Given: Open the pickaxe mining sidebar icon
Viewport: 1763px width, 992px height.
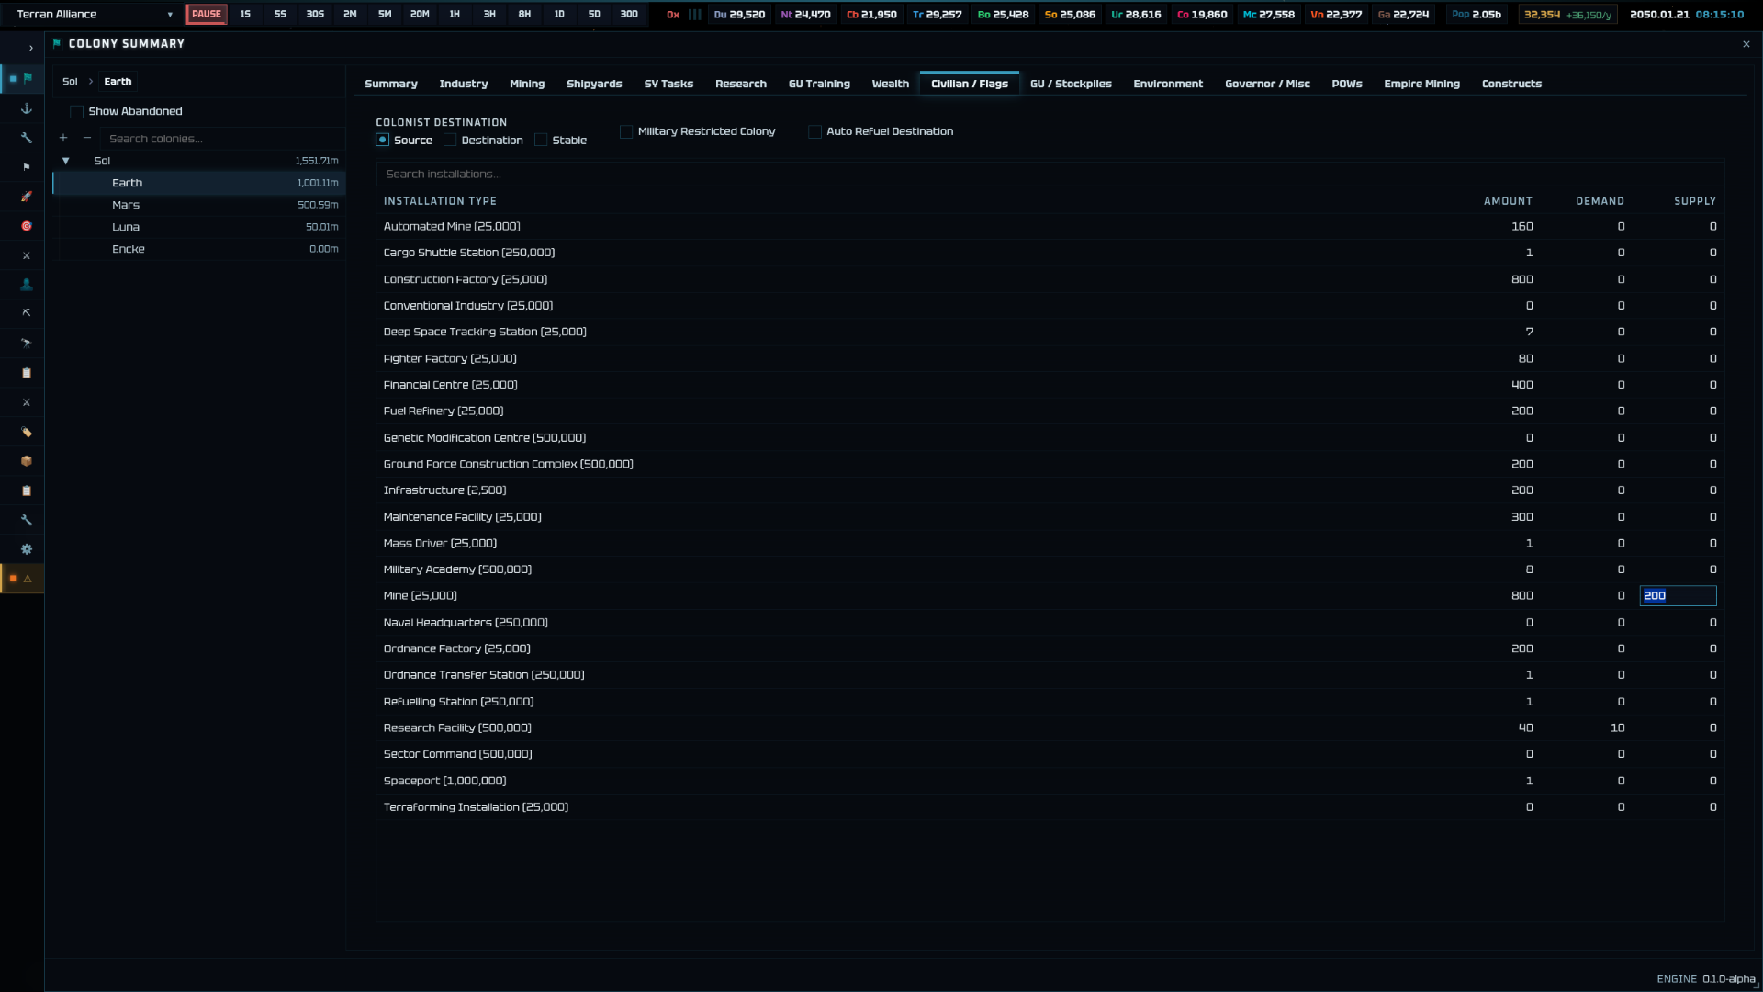Looking at the screenshot, I should tap(27, 313).
